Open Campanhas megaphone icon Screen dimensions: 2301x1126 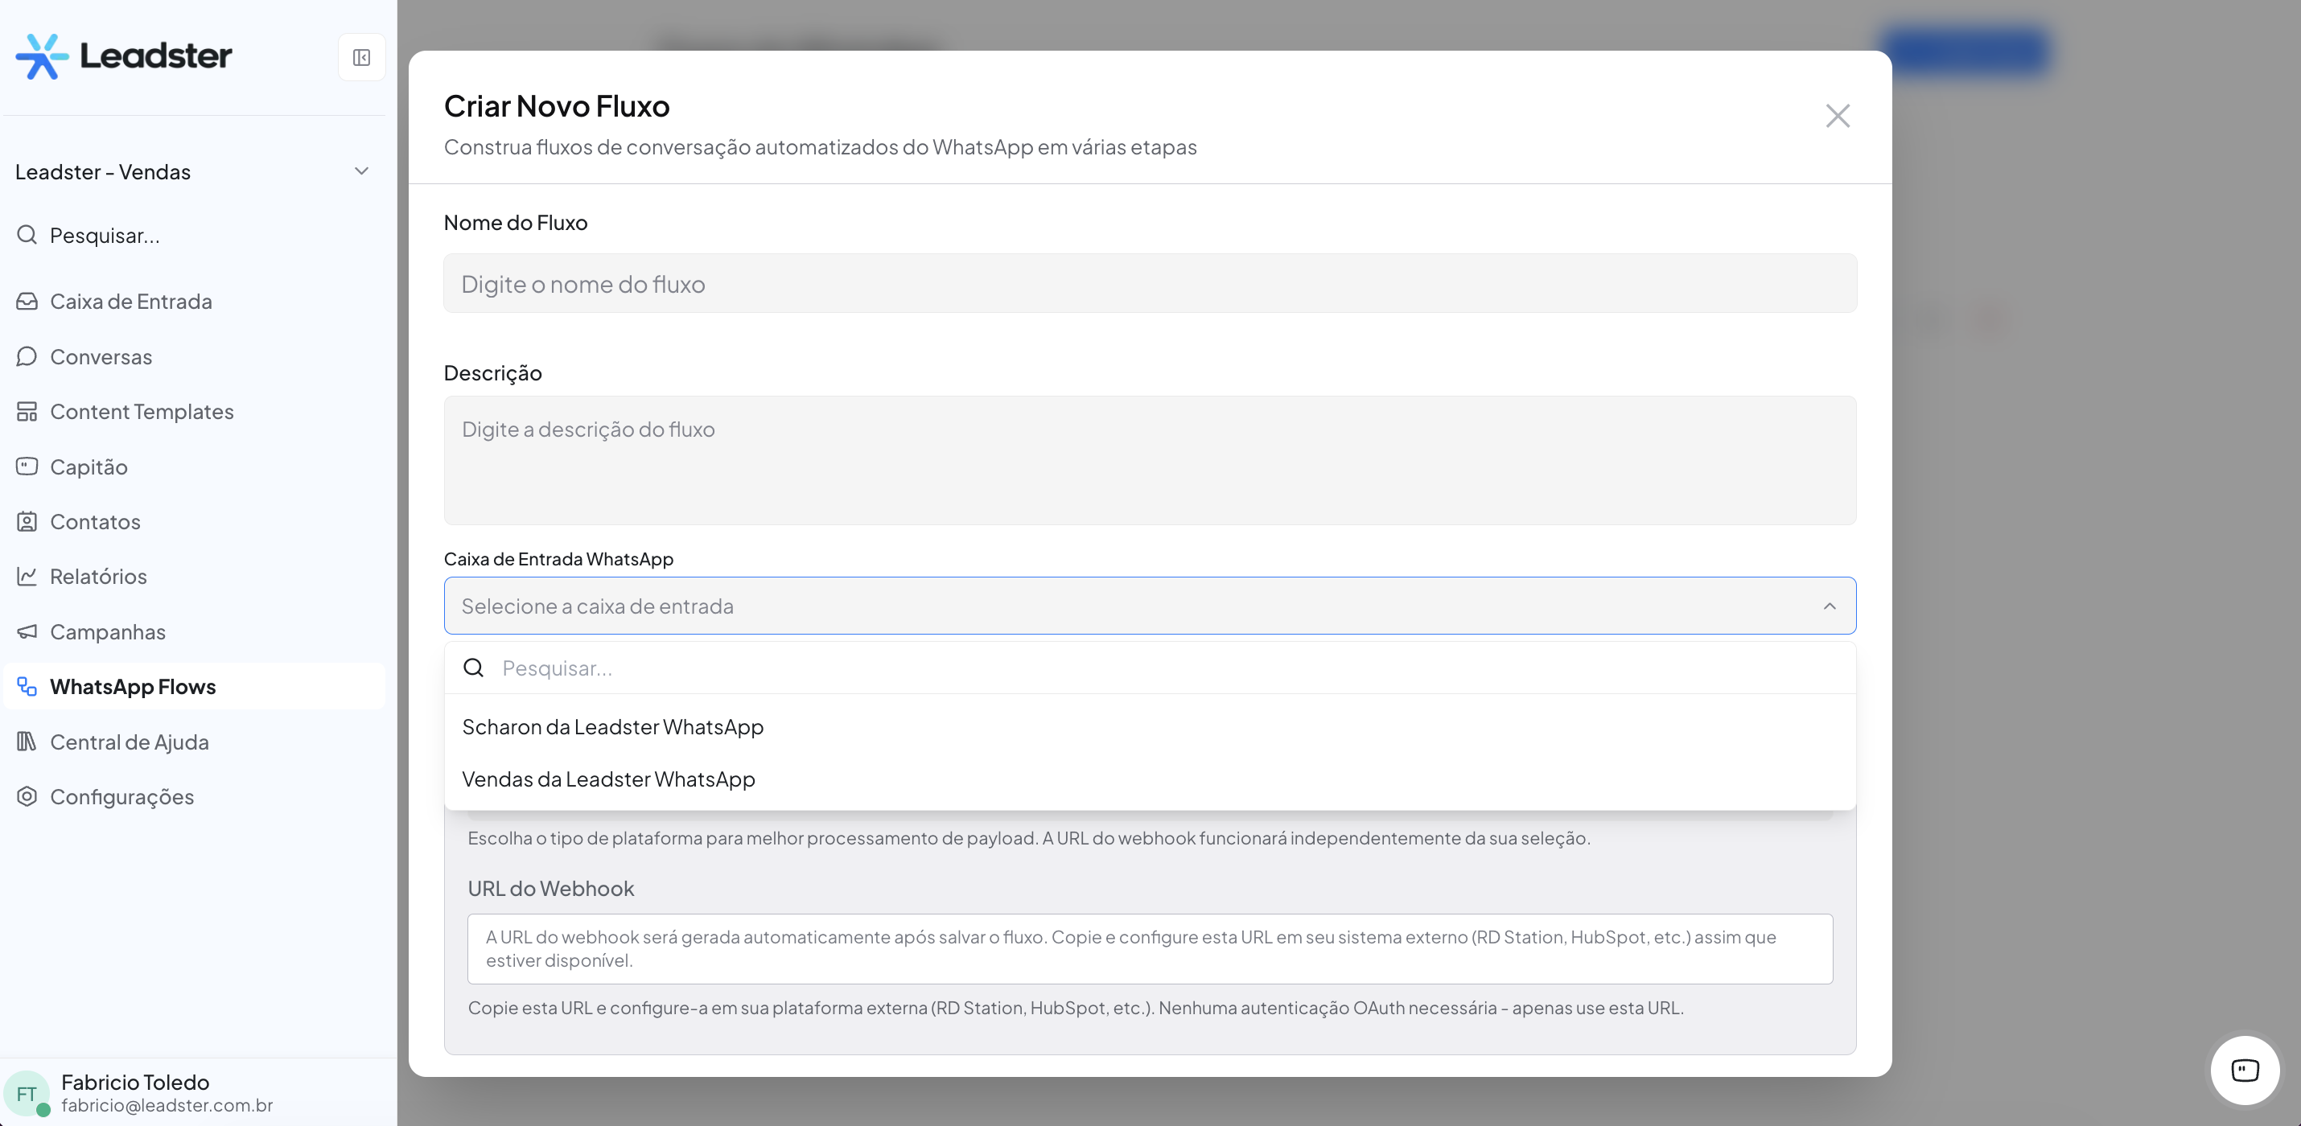pyautogui.click(x=27, y=631)
